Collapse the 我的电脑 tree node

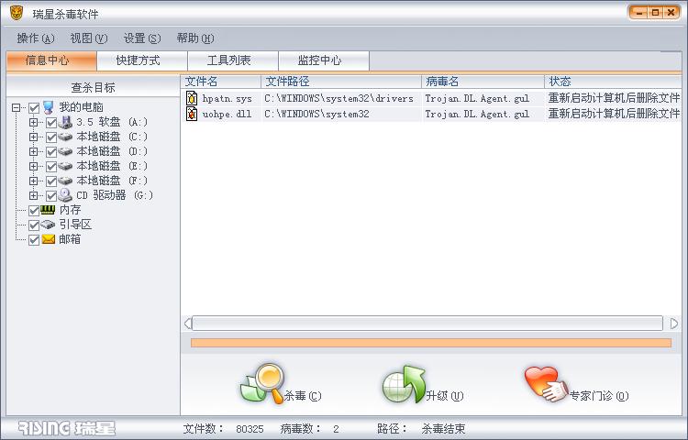pos(17,107)
